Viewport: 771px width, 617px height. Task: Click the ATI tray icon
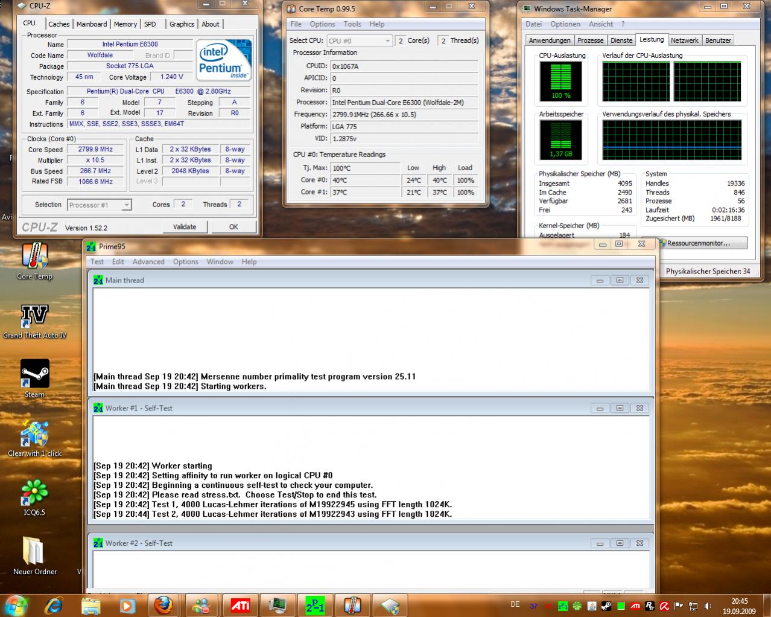(635, 606)
